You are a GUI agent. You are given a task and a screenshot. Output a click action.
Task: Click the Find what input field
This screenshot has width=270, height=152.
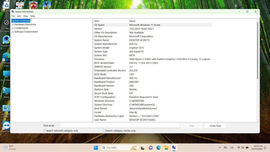coord(120,125)
